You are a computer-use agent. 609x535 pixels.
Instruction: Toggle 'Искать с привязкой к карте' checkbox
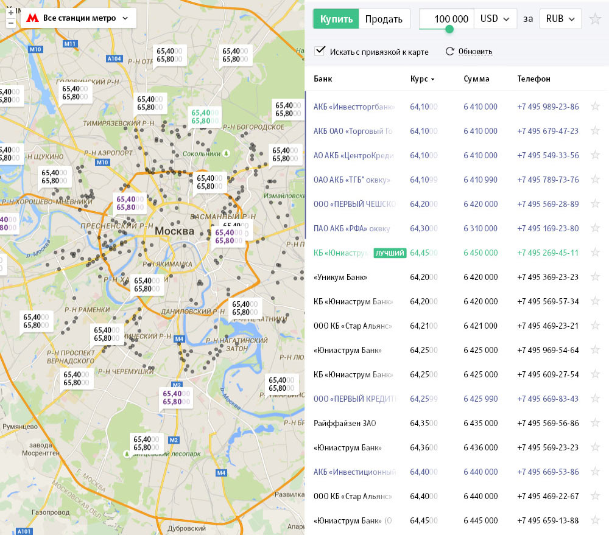click(x=320, y=51)
